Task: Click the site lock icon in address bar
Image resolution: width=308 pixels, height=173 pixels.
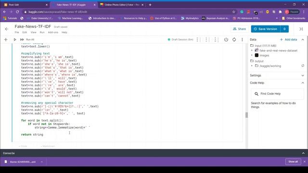Action: pyautogui.click(x=26, y=12)
